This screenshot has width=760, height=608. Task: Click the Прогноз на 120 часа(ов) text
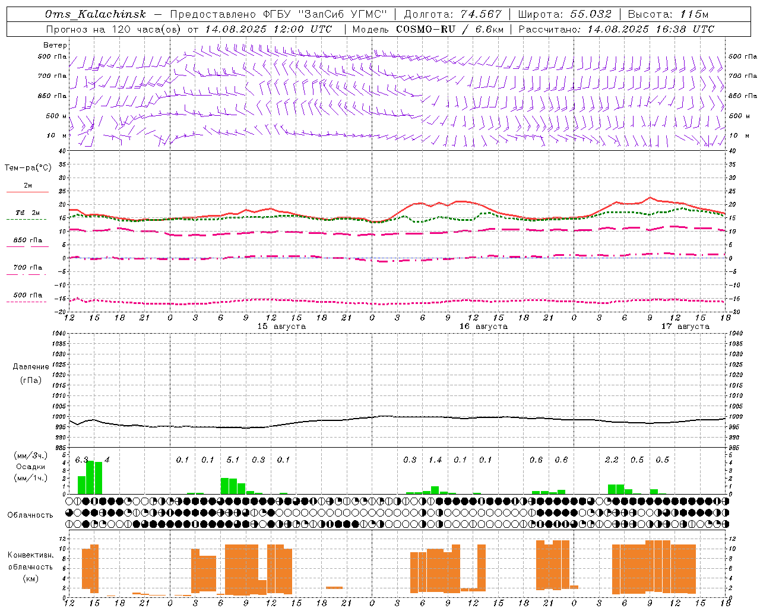[115, 29]
